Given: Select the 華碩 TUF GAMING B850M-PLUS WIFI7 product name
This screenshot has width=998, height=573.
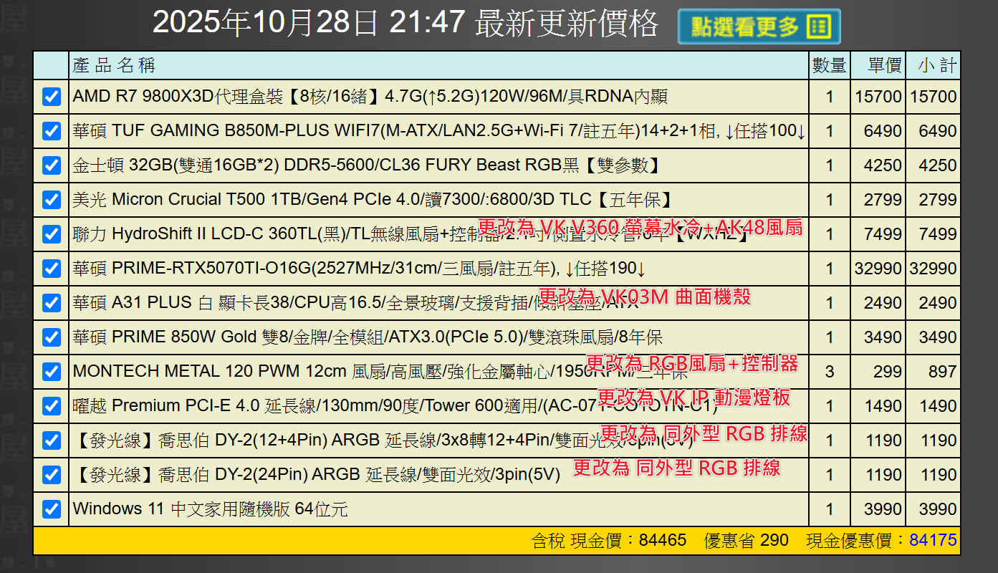Looking at the screenshot, I should (x=439, y=131).
